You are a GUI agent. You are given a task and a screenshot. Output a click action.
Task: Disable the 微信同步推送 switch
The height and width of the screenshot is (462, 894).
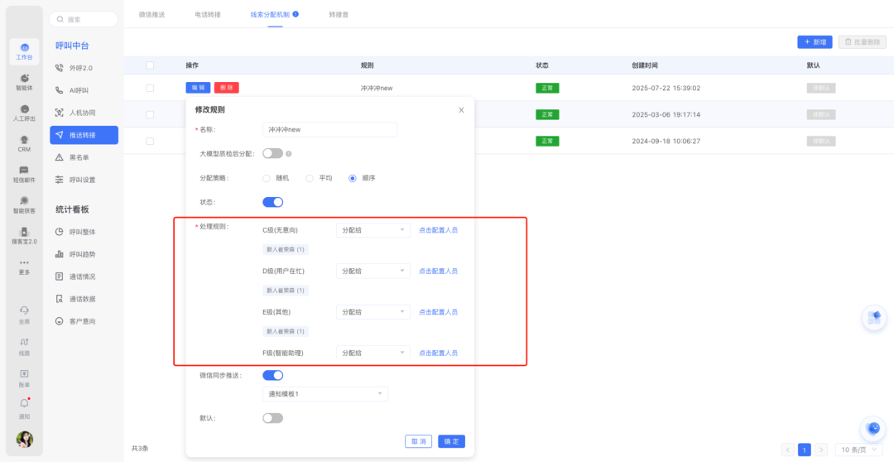[272, 375]
